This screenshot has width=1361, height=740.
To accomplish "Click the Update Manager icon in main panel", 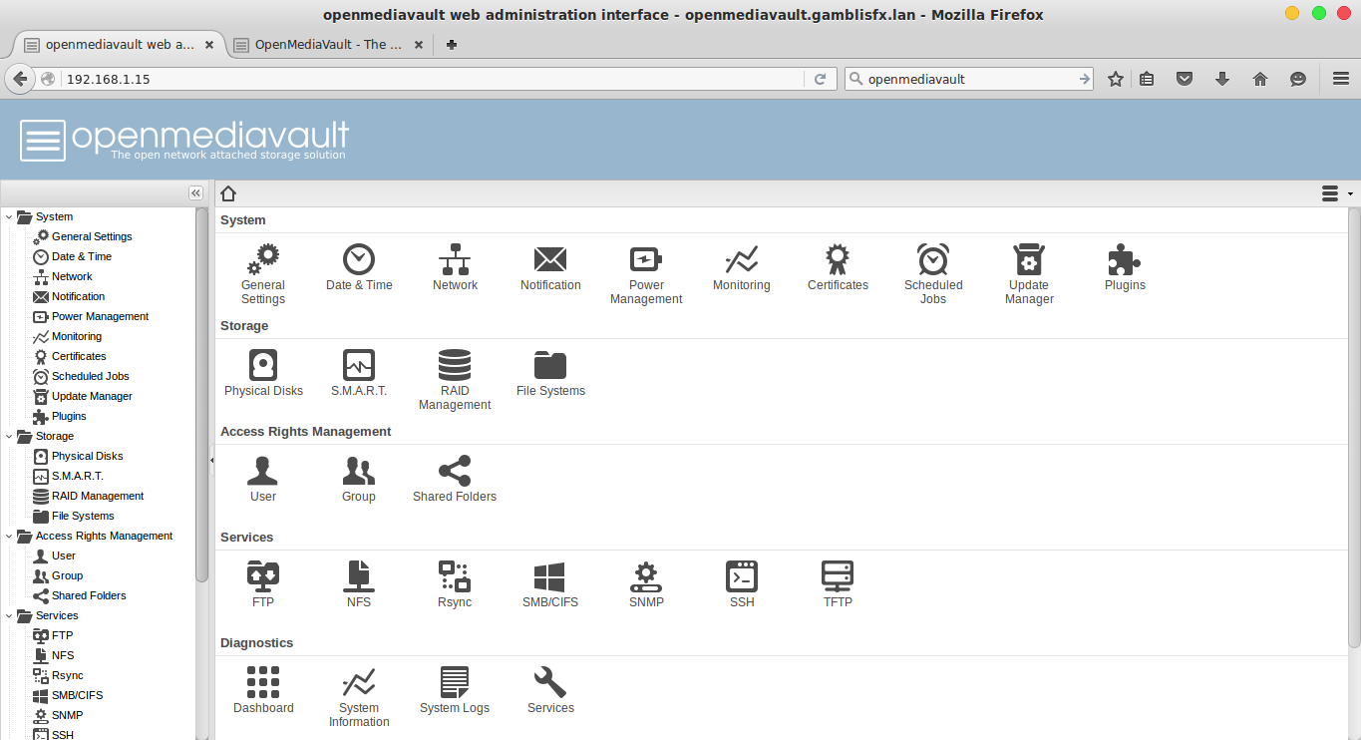I will (1028, 260).
